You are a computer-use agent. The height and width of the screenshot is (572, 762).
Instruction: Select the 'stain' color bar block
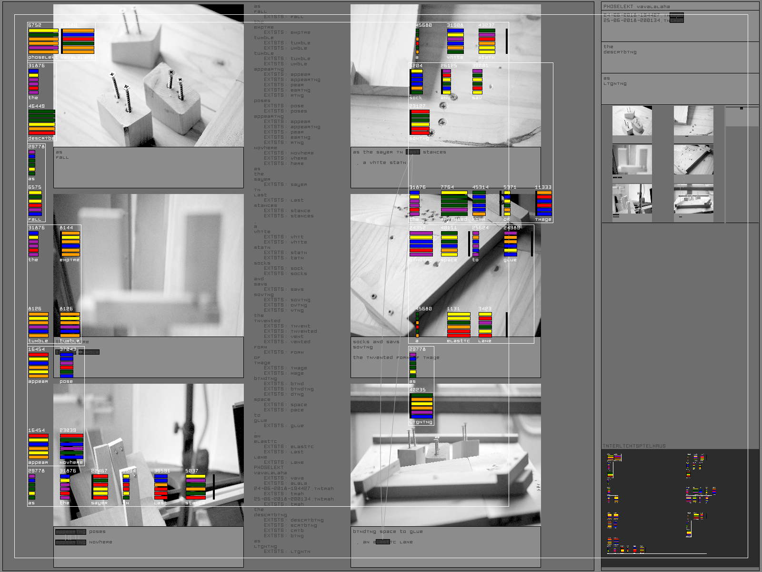[x=487, y=41]
